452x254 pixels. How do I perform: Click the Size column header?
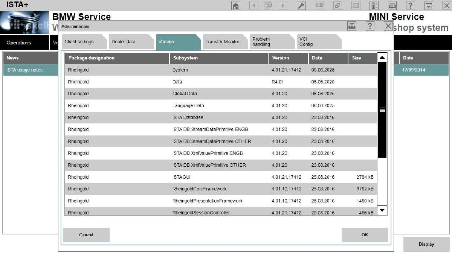coord(362,58)
